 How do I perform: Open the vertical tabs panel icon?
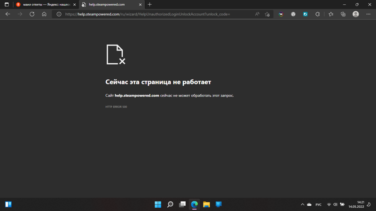pyautogui.click(x=7, y=5)
